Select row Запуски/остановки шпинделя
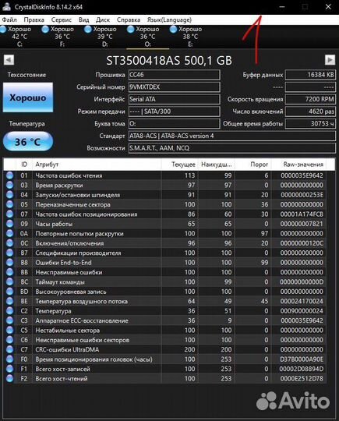339x421 pixels. [x=165, y=195]
